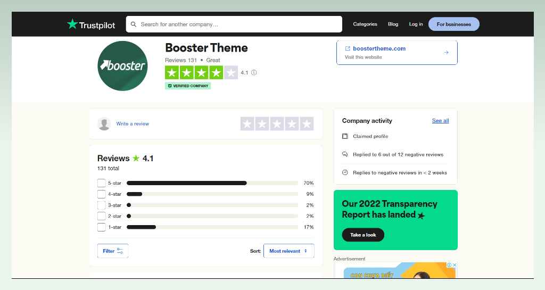Click the verified checkmark badge icon

pyautogui.click(x=170, y=86)
